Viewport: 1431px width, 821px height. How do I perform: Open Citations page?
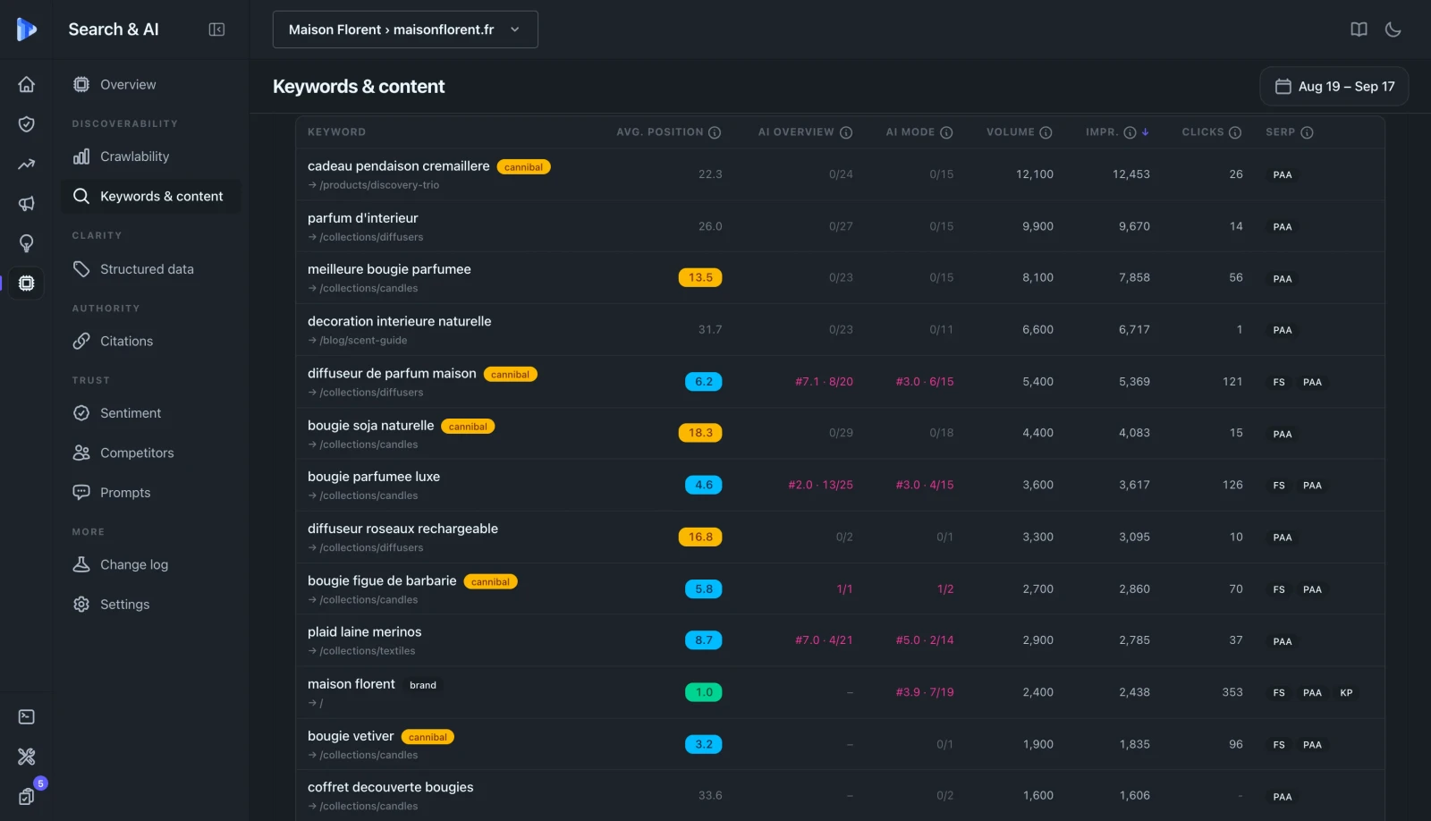pyautogui.click(x=151, y=341)
